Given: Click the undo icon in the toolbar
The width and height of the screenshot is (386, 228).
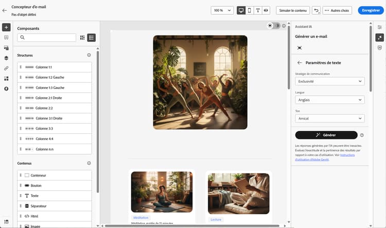Looking at the screenshot, I should point(317,10).
